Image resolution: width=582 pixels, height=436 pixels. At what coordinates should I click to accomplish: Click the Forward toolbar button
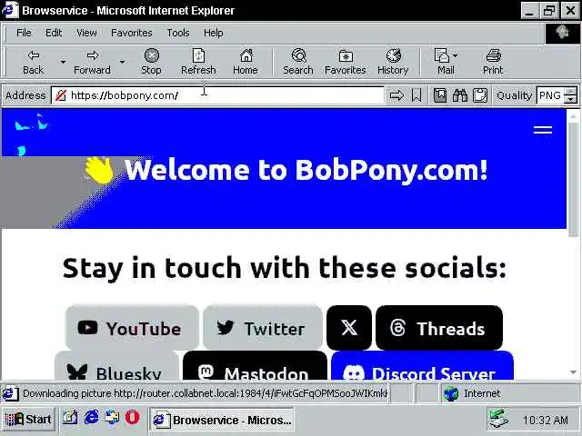92,62
